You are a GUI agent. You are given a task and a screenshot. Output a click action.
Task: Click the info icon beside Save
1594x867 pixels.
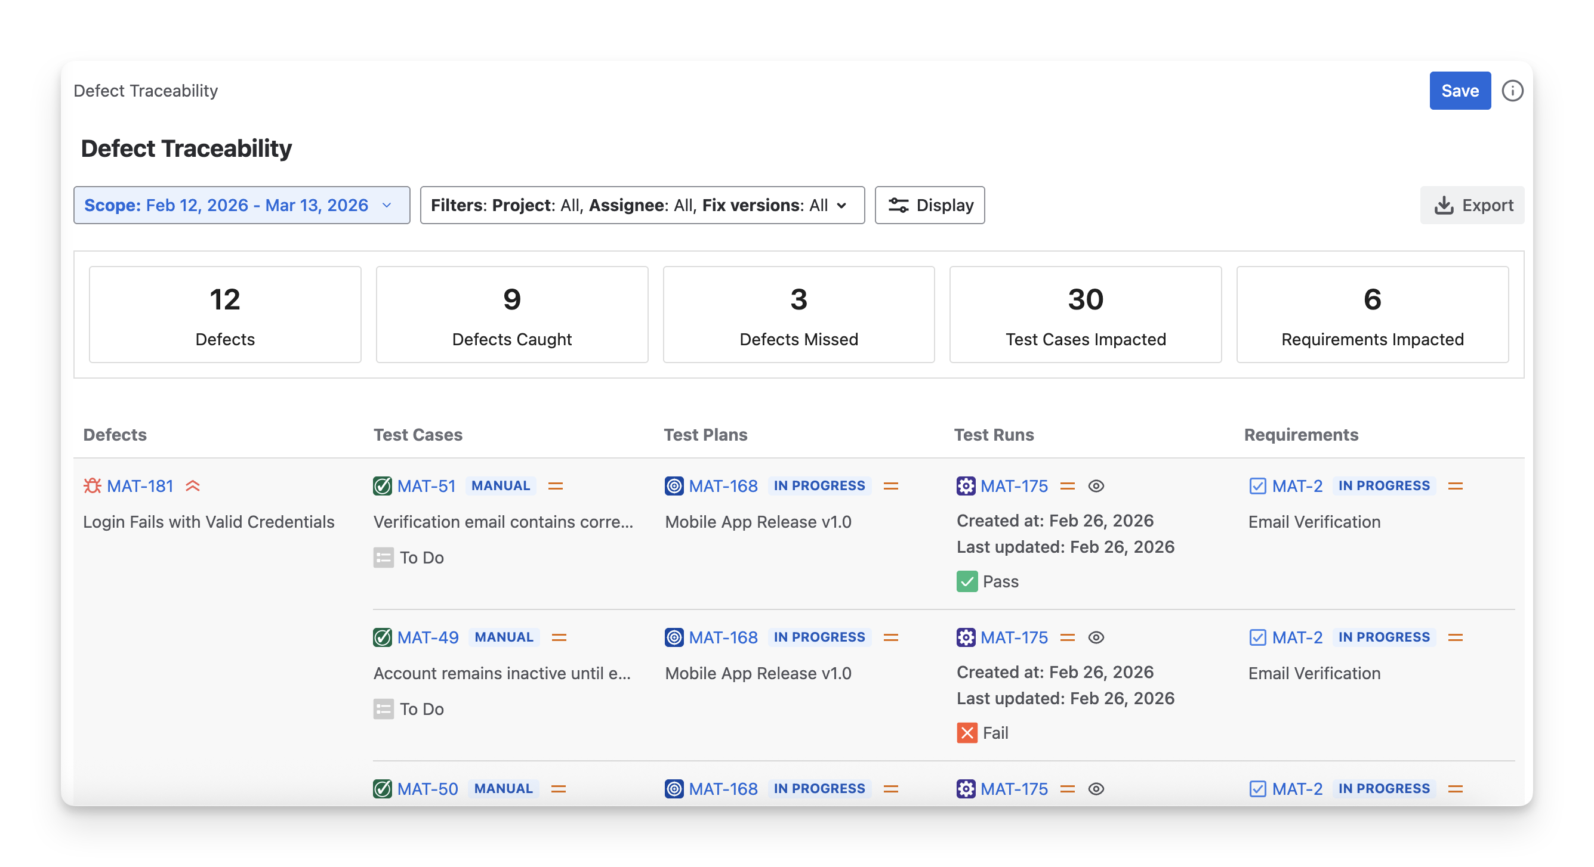[x=1512, y=91]
